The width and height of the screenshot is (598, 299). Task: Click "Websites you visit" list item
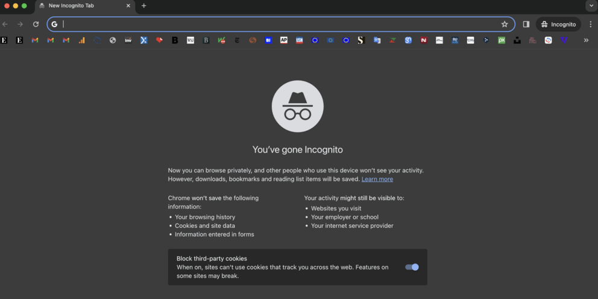[x=336, y=209]
